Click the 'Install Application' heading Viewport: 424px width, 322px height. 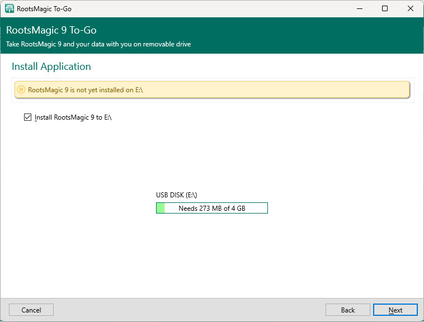click(x=51, y=67)
